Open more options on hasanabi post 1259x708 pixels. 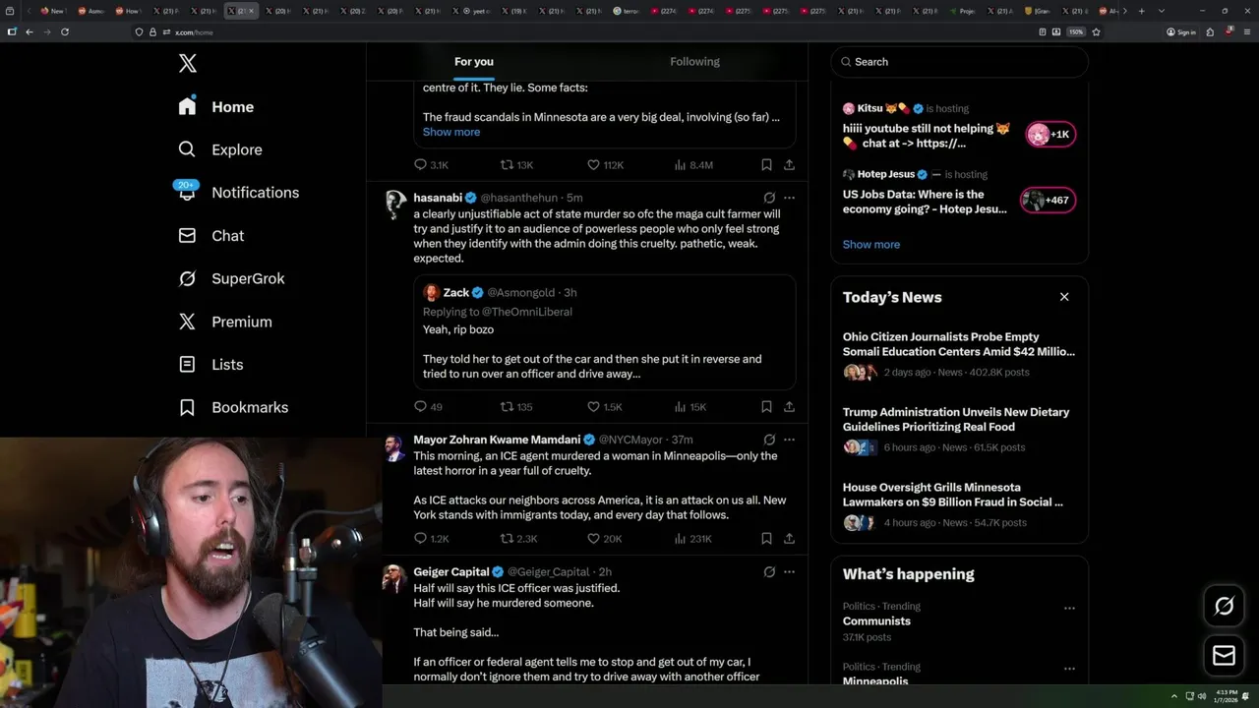tap(789, 198)
